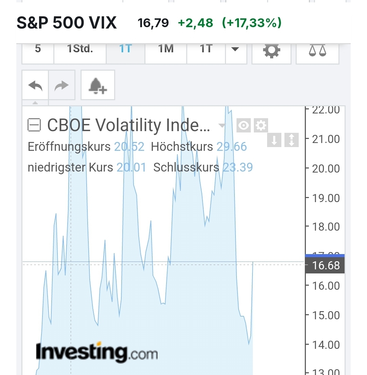
Task: Move series down with arrow icon
Action: pos(274,140)
